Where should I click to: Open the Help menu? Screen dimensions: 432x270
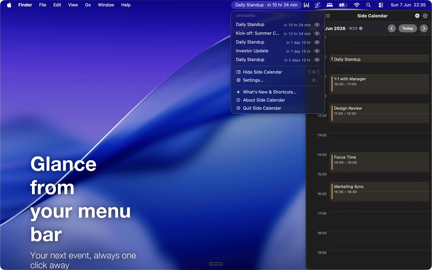click(126, 5)
